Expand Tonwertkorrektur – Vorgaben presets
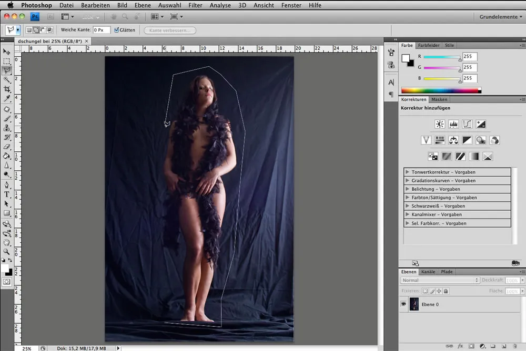The width and height of the screenshot is (526, 351). [x=408, y=172]
